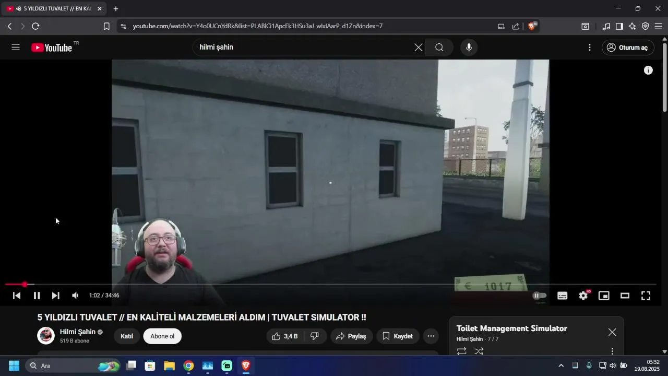Click the Katıl join button
This screenshot has height=376, width=668.
(x=127, y=336)
